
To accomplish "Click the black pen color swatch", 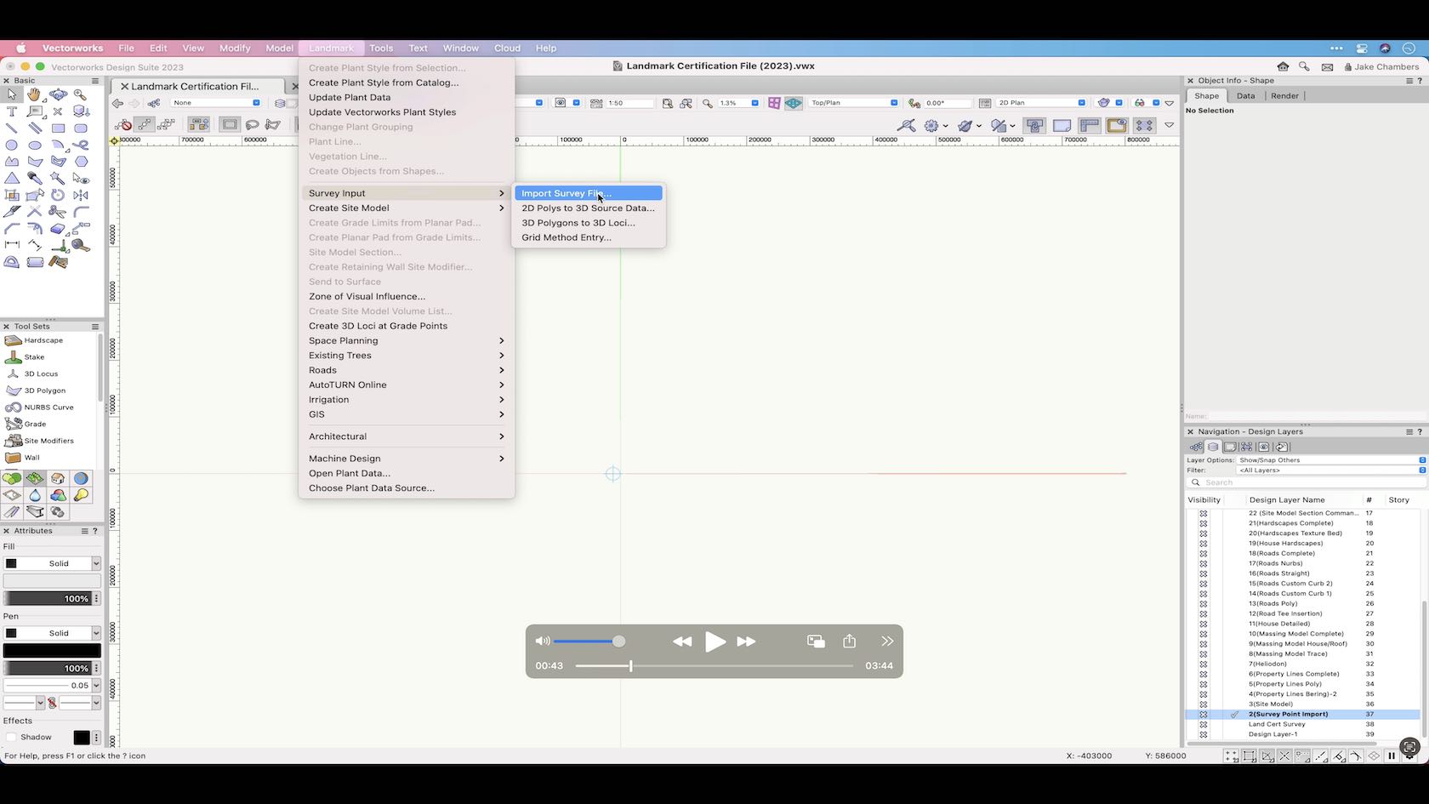I will tap(52, 651).
